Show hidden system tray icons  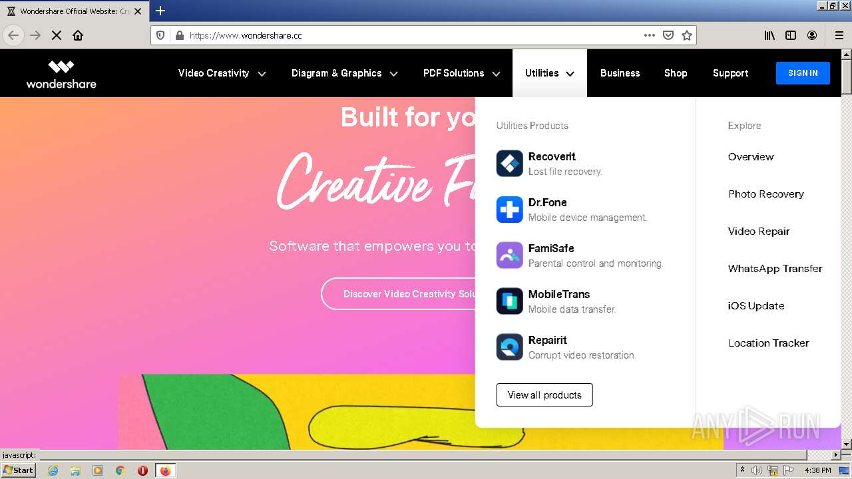point(742,470)
